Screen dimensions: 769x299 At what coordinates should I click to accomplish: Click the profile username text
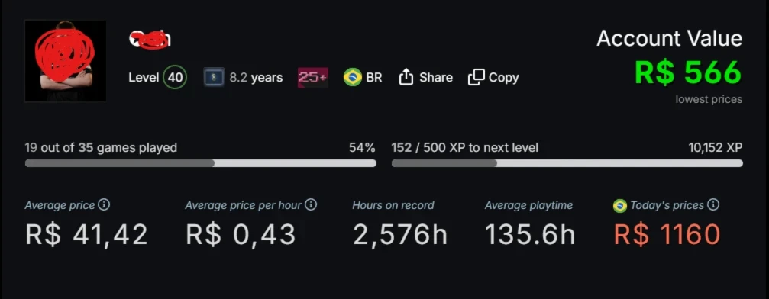tap(150, 39)
